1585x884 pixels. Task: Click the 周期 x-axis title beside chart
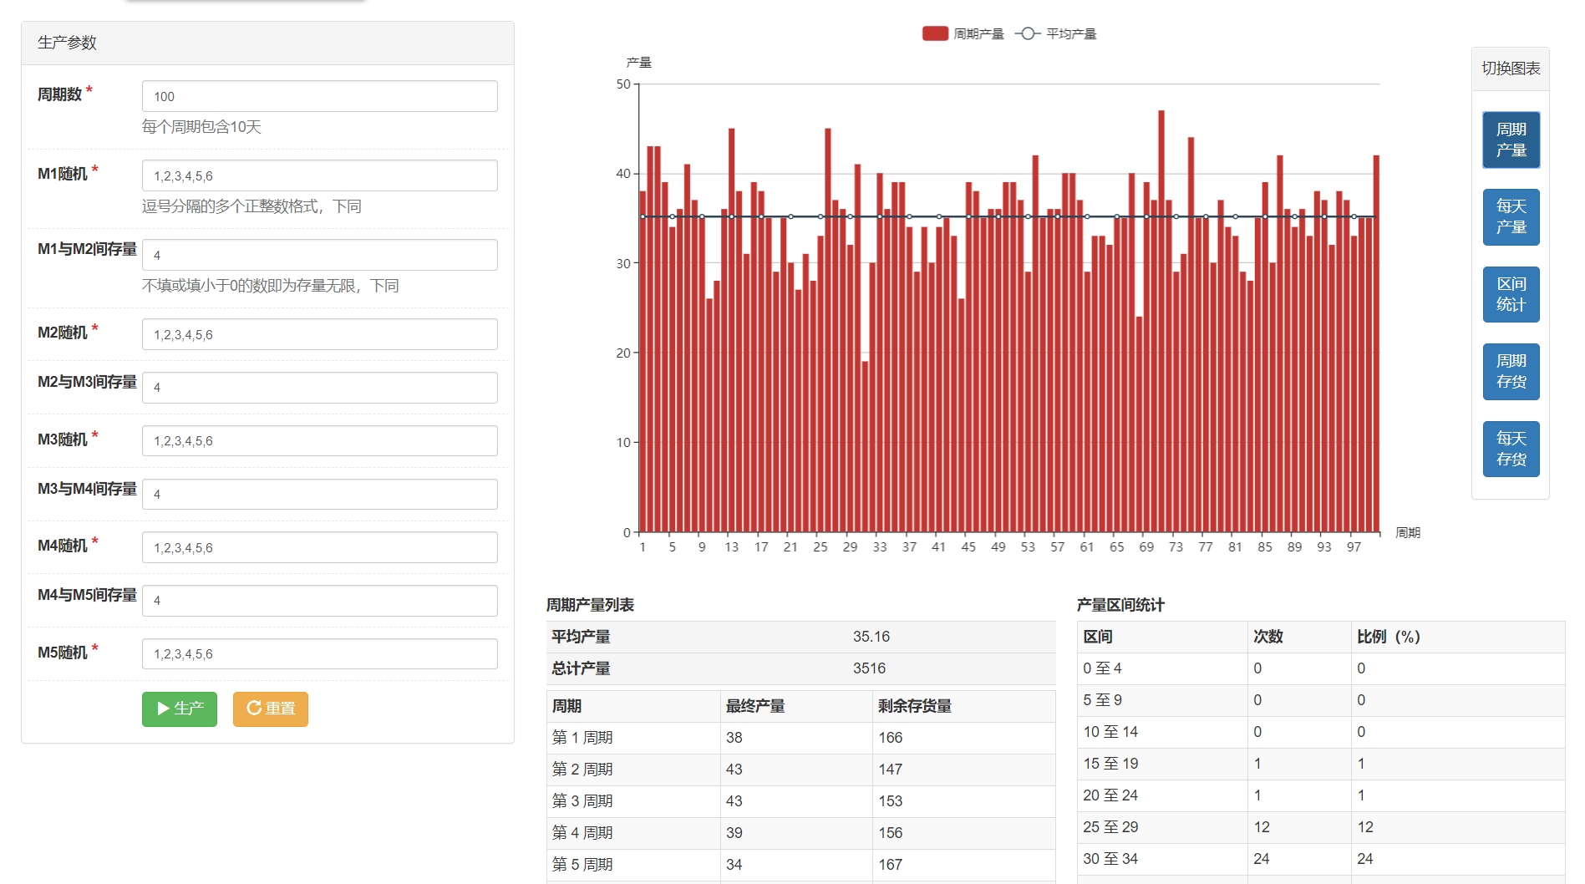1408,533
